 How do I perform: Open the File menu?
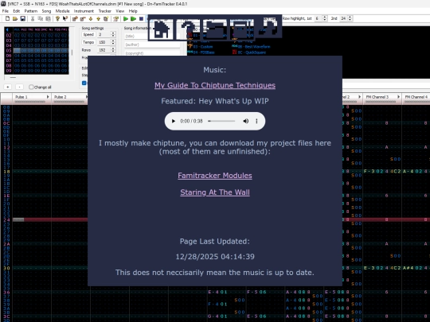point(6,11)
